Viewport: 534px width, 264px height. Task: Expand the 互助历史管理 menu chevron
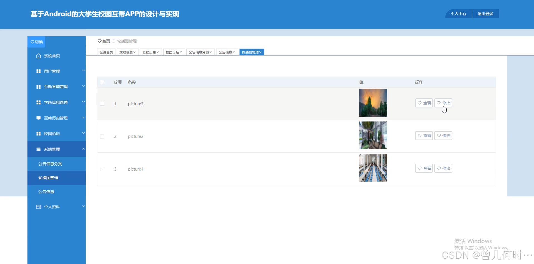83,117
